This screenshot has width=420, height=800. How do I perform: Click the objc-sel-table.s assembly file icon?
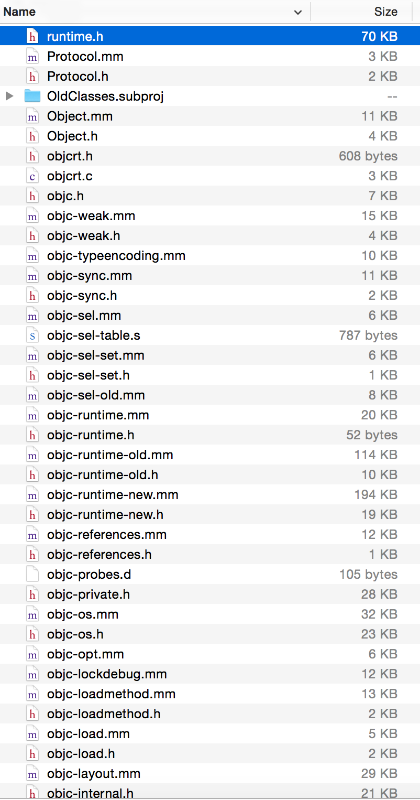click(x=32, y=336)
